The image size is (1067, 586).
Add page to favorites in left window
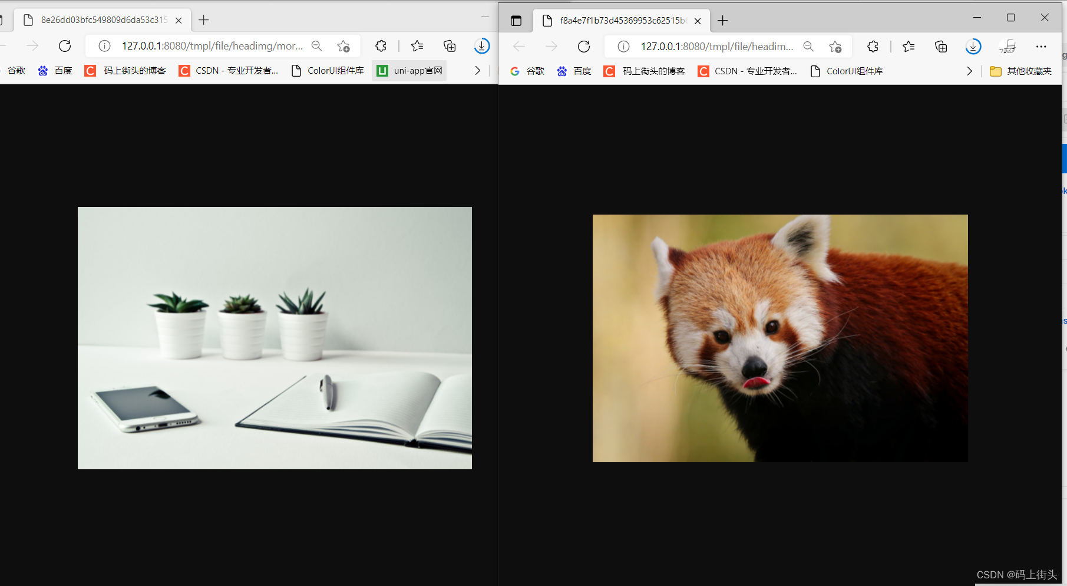pos(343,46)
